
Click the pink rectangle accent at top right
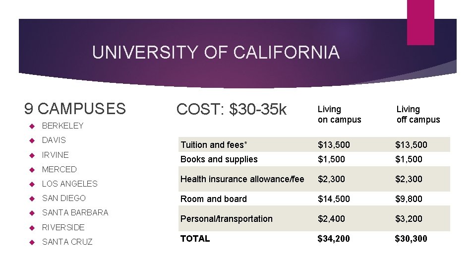click(x=420, y=22)
